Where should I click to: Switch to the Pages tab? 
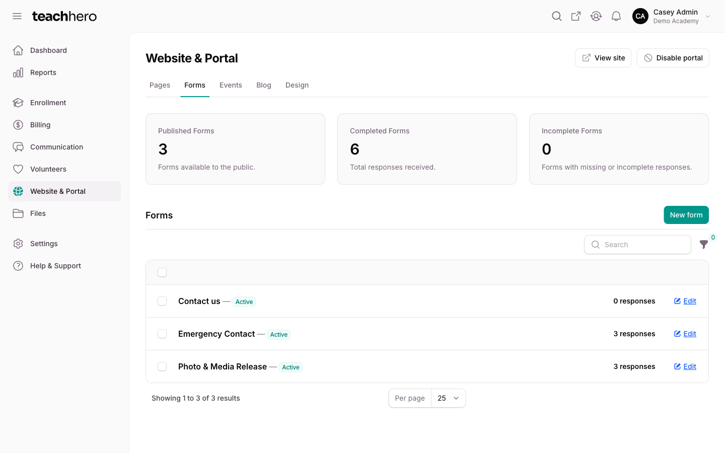point(160,85)
